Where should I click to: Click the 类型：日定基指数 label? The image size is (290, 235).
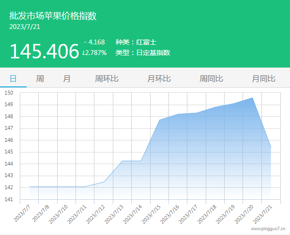point(143,53)
